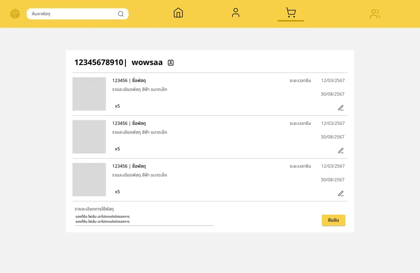Click the yellow box logo icon
Screen dimensions: 420x273
click(x=15, y=14)
